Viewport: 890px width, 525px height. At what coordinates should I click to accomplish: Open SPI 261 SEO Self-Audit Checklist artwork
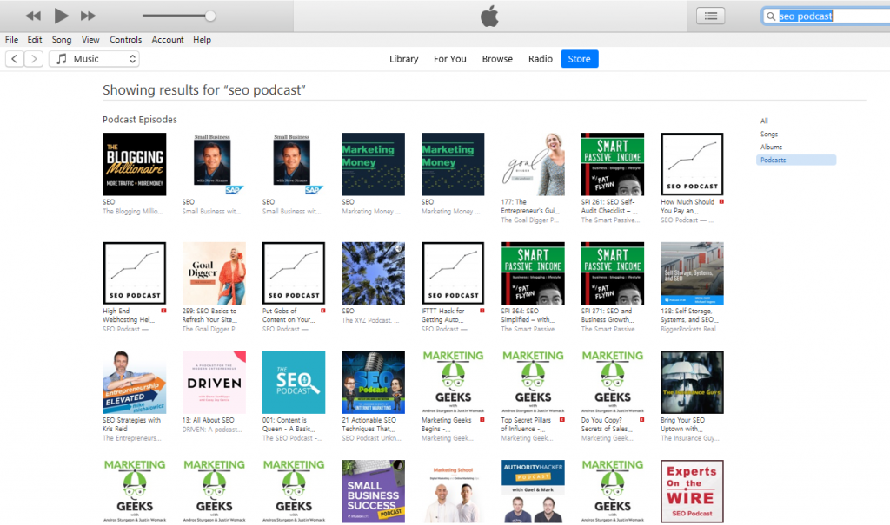pos(613,164)
